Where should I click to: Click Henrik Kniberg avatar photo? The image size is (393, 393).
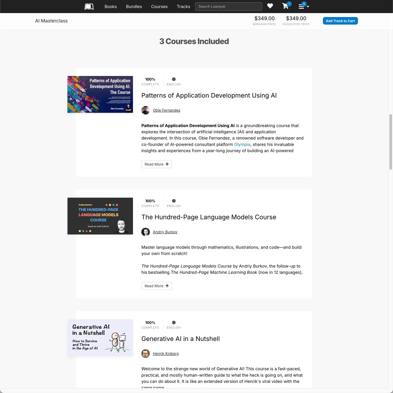click(x=145, y=354)
